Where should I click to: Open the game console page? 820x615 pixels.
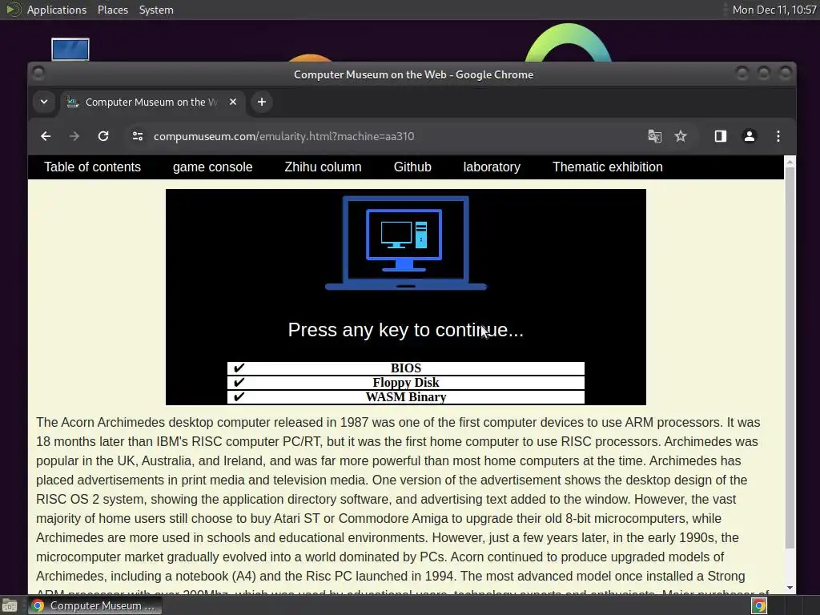pyautogui.click(x=212, y=167)
